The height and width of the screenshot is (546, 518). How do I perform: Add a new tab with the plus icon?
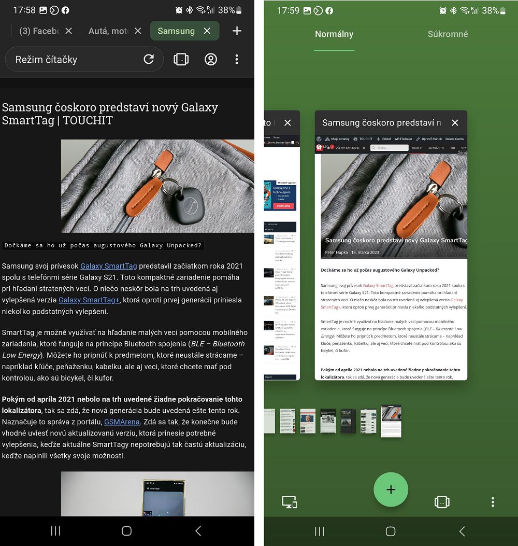[x=237, y=31]
